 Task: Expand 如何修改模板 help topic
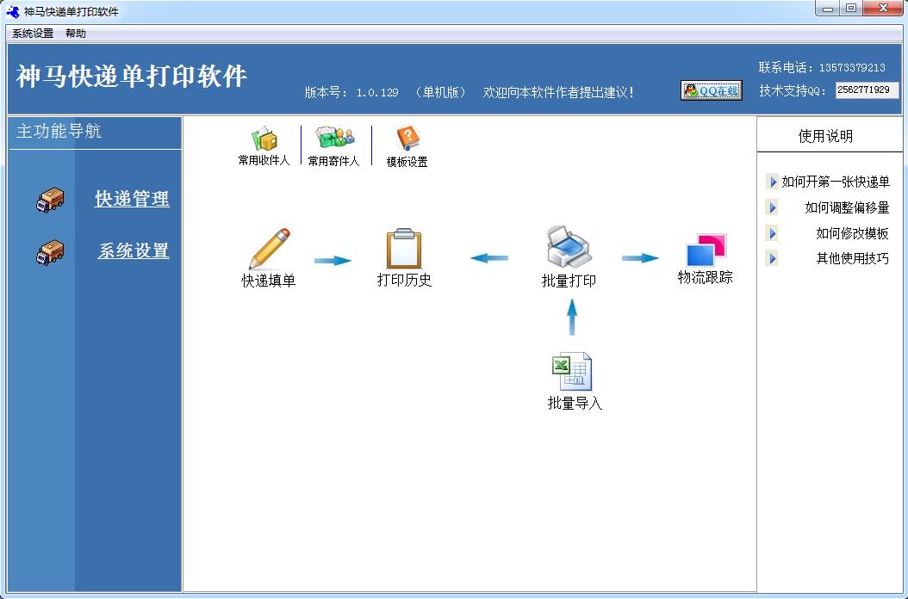coord(851,233)
